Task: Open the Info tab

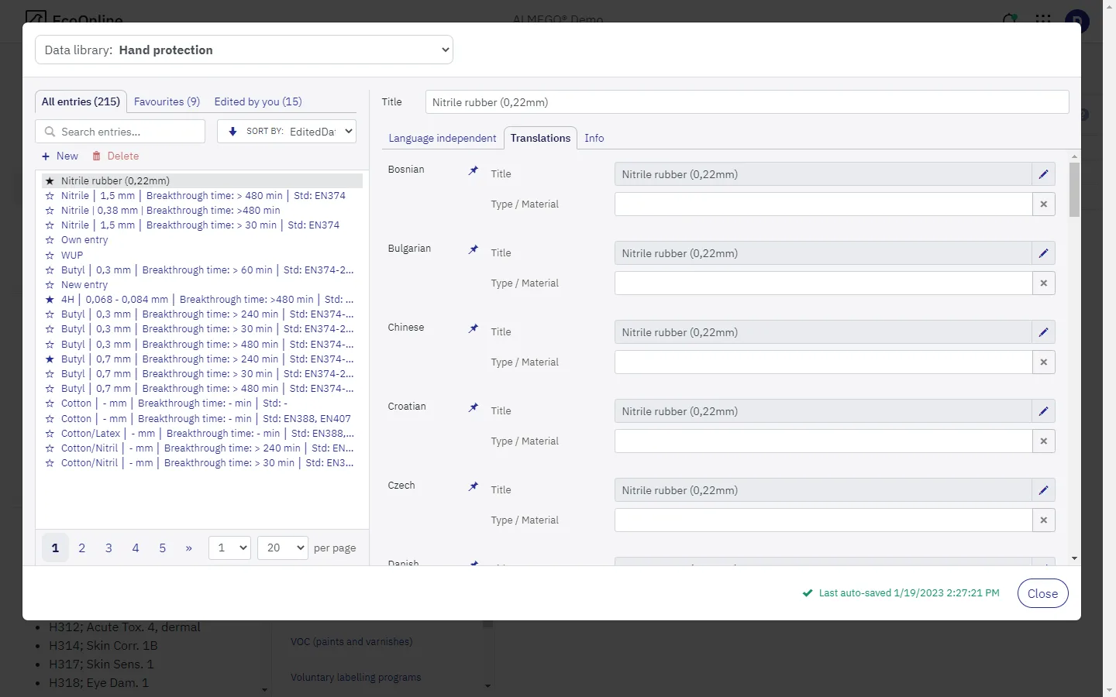Action: click(594, 138)
